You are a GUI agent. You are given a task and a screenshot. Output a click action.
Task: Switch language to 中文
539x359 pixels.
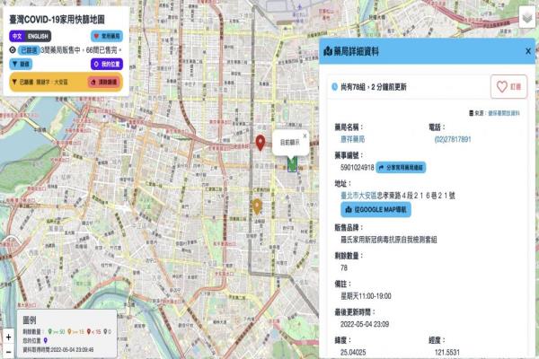tap(17, 36)
